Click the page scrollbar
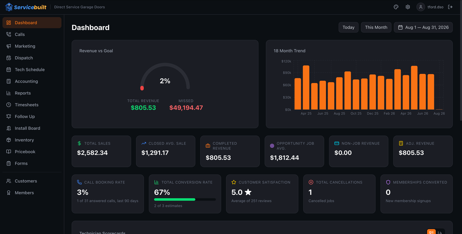Screen dimensions: 462x234 pyautogui.click(x=461, y=61)
